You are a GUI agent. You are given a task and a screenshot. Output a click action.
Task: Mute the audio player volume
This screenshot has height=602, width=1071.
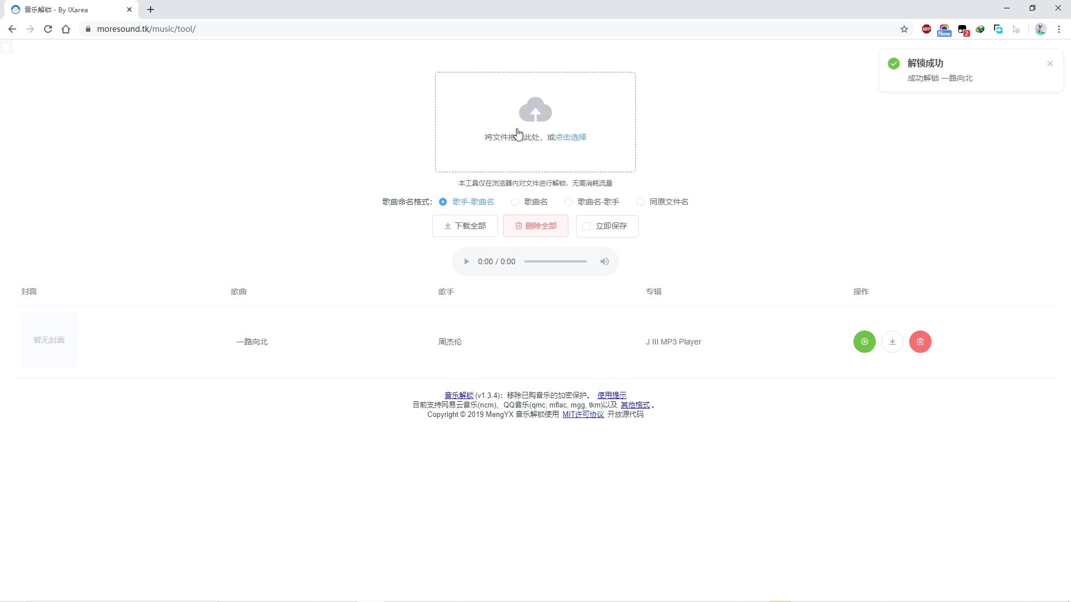pos(604,261)
